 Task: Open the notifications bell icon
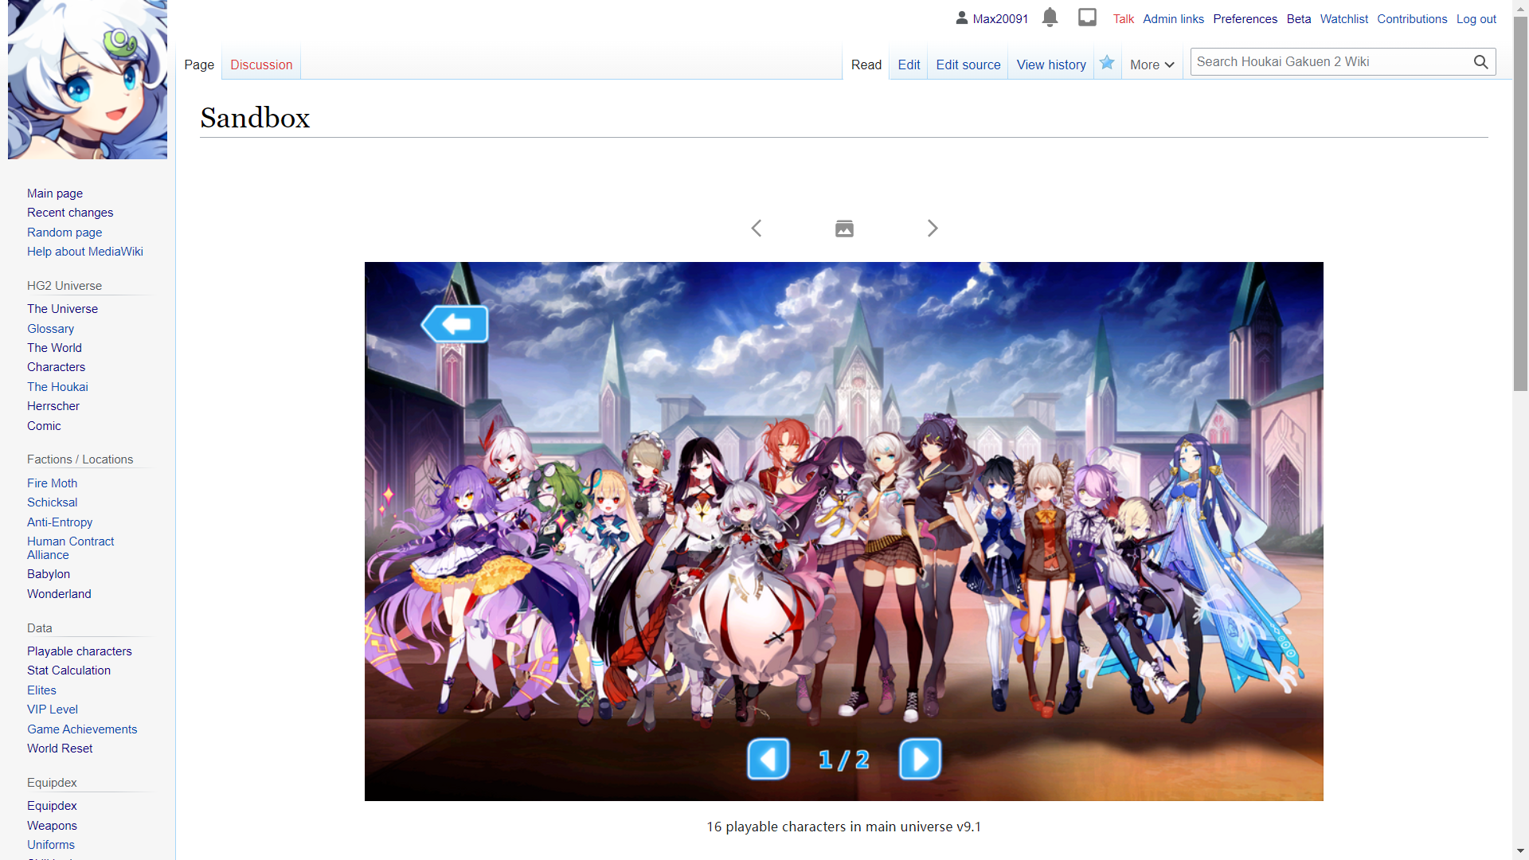click(x=1050, y=18)
